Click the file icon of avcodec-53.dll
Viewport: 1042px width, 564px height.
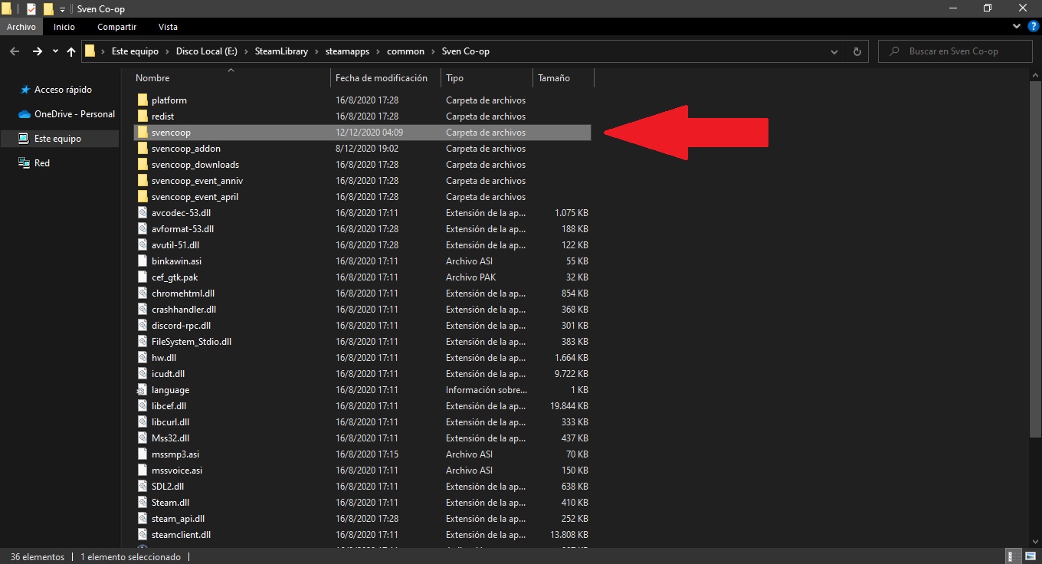coord(142,213)
